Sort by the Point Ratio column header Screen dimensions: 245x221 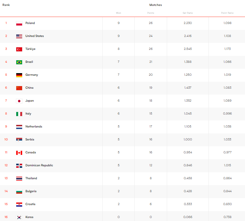point(227,13)
